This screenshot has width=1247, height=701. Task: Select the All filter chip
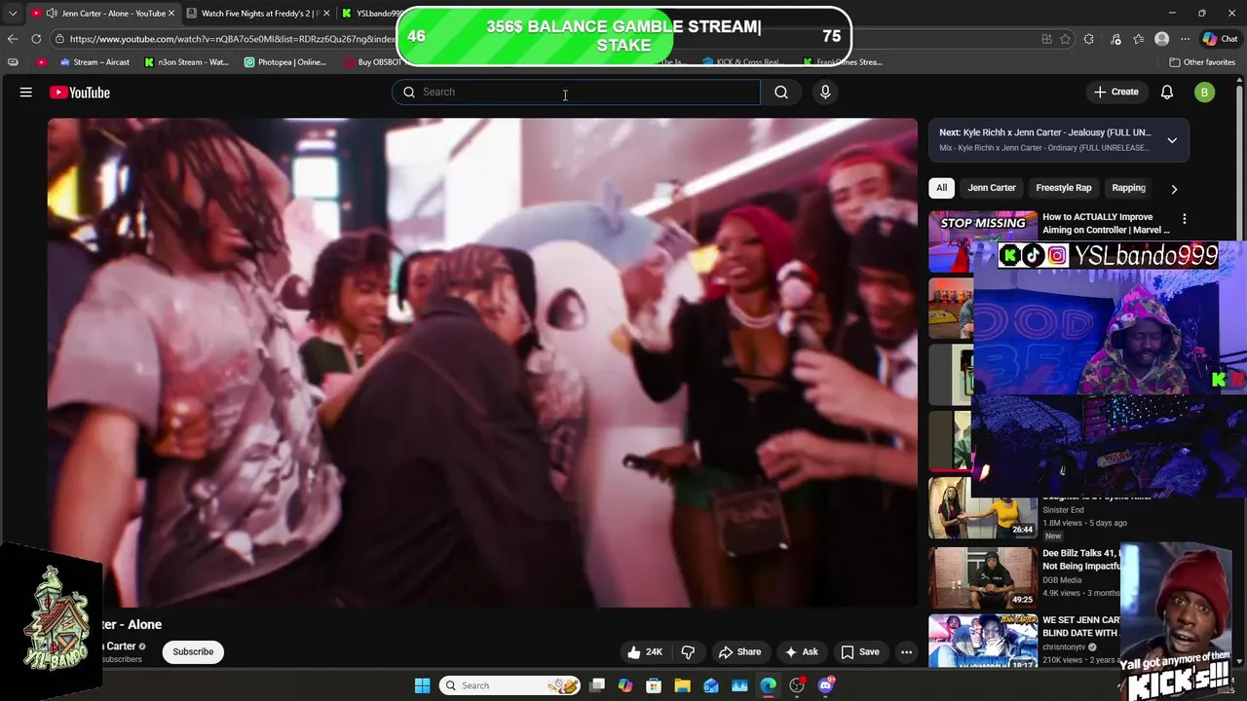click(x=941, y=188)
